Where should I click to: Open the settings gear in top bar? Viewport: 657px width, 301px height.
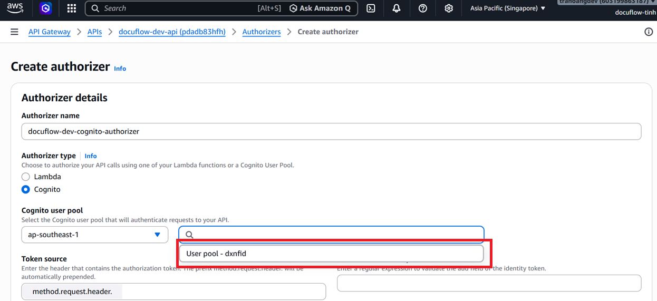[449, 8]
